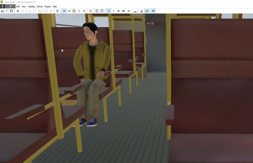This screenshot has height=163, width=253.
Task: Click the Print icon
Action: (11, 11)
